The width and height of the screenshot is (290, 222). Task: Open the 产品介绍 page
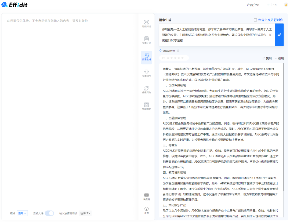[x=253, y=5]
